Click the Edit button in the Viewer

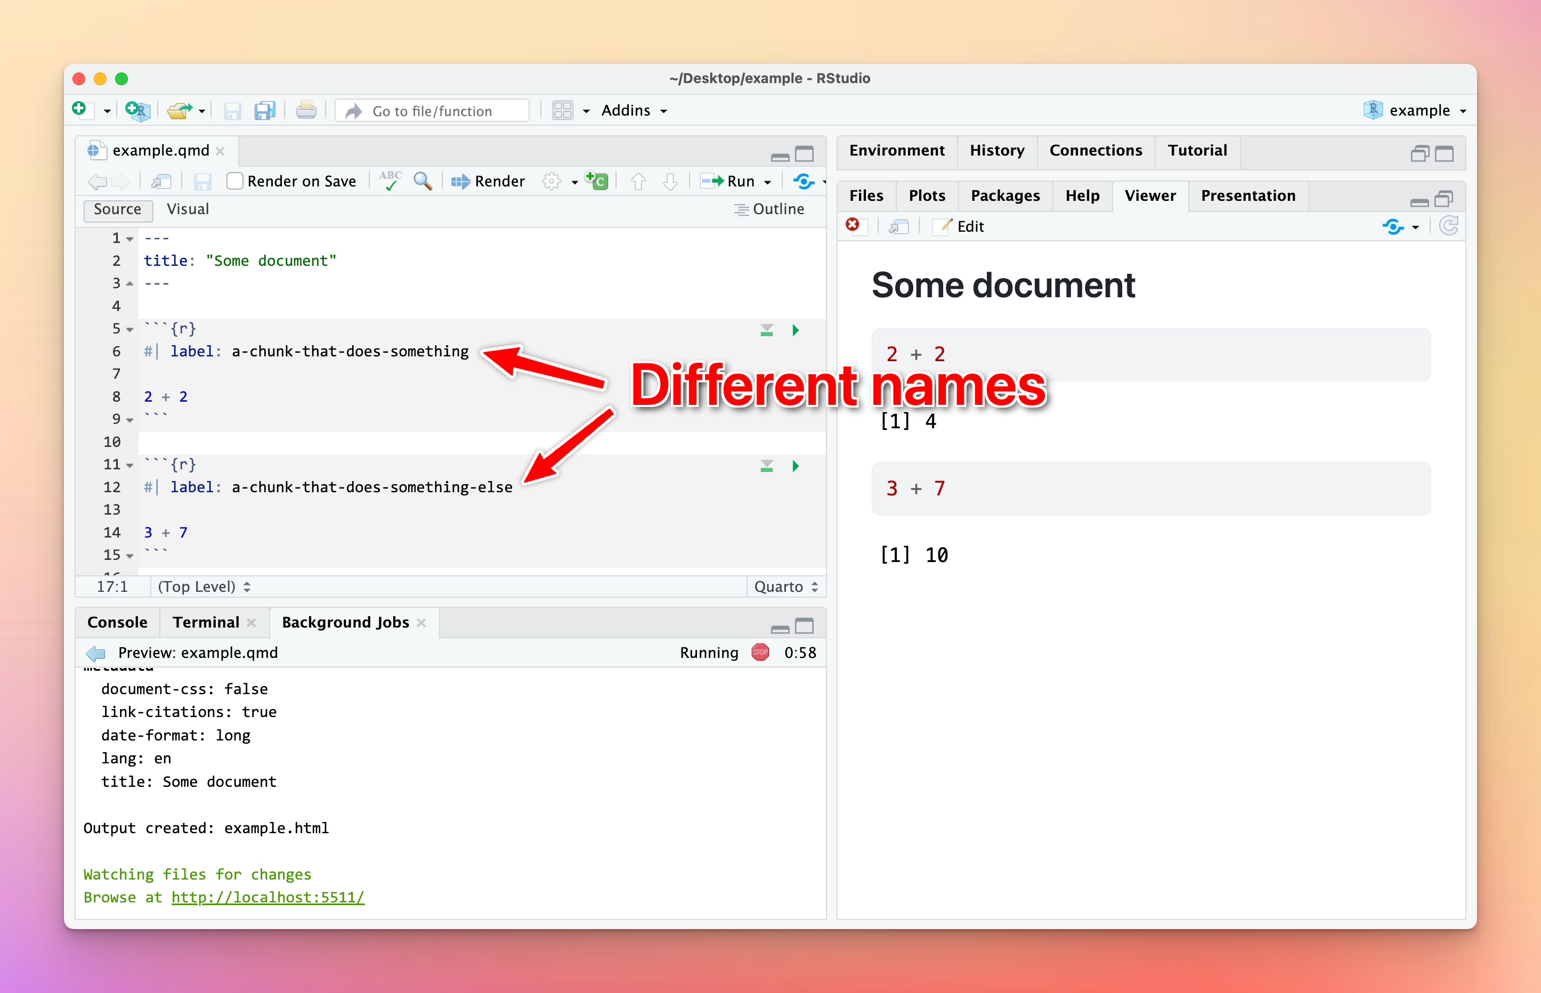click(x=961, y=226)
